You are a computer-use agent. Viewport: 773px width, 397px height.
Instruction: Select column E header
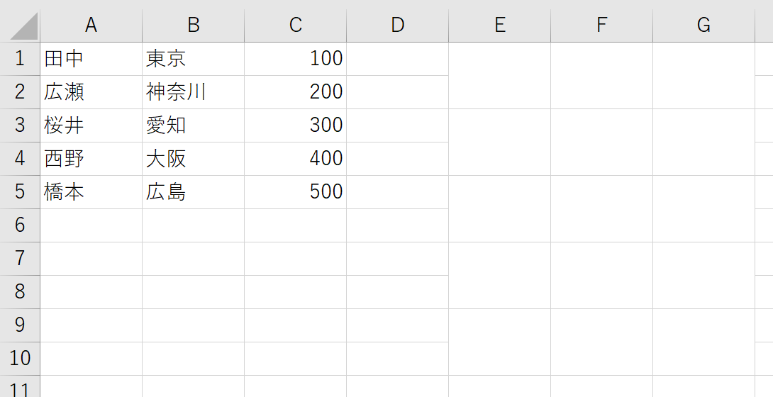[499, 26]
